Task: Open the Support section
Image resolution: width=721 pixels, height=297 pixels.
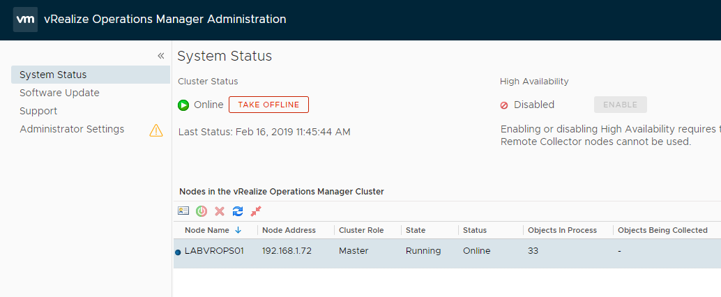Action: (x=38, y=111)
